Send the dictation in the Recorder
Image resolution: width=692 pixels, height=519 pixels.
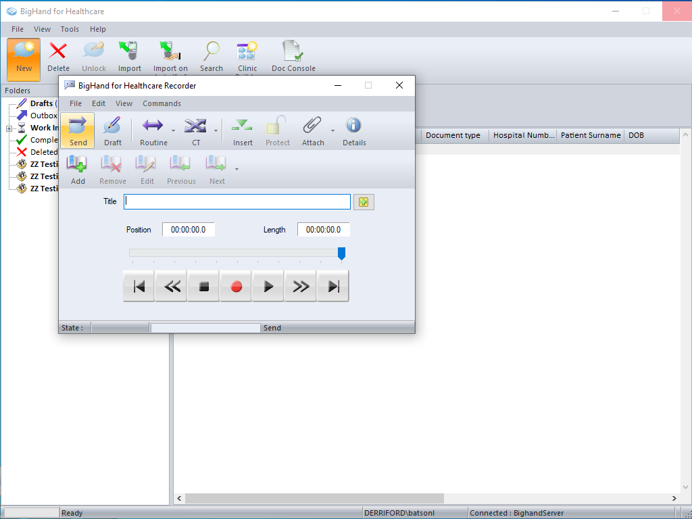78,130
